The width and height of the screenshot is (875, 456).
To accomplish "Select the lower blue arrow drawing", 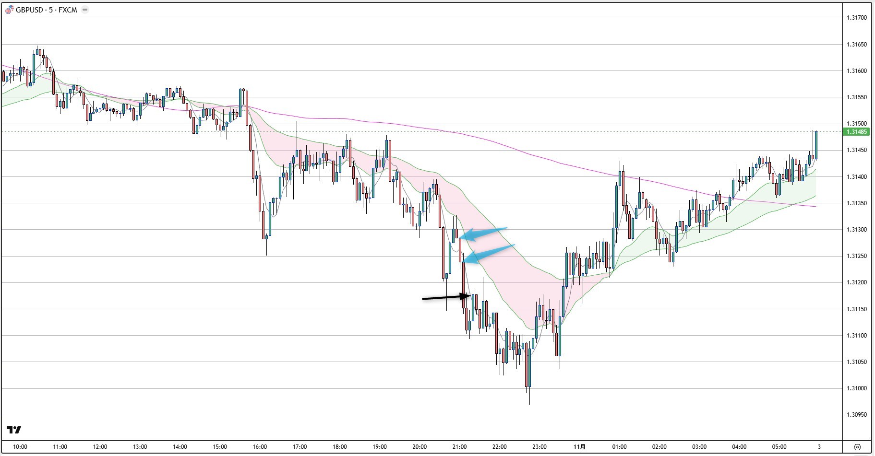I will click(x=490, y=254).
